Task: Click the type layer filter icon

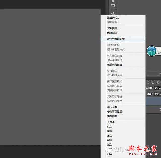Action: pyautogui.click(x=148, y=83)
